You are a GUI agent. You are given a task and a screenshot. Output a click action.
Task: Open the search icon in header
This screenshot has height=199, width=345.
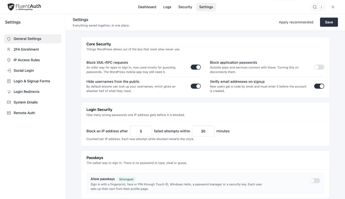(x=315, y=7)
